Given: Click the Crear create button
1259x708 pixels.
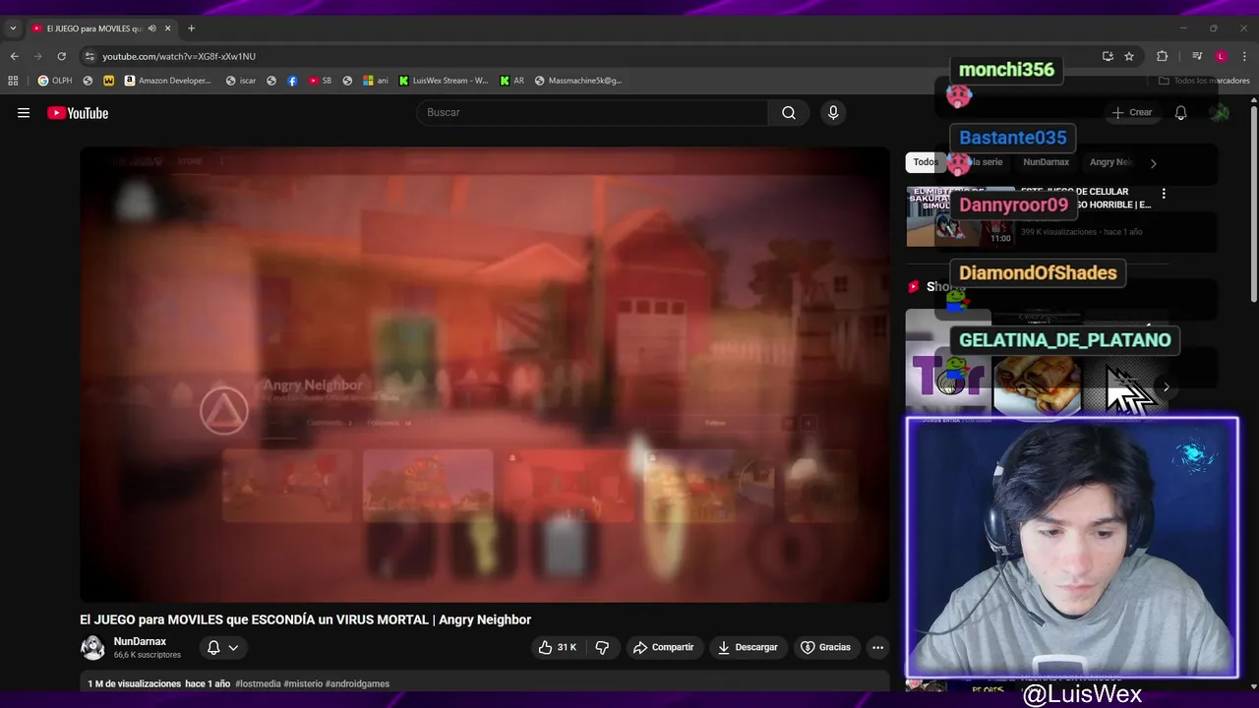Looking at the screenshot, I should [1132, 113].
